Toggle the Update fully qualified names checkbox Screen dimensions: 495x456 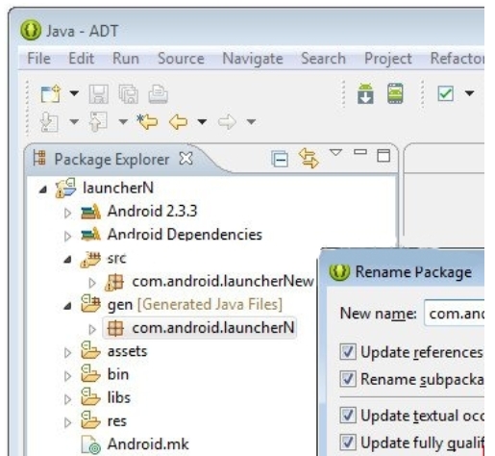pos(348,443)
